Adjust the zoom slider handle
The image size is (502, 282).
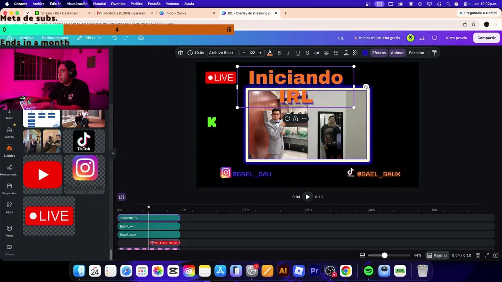point(384,255)
